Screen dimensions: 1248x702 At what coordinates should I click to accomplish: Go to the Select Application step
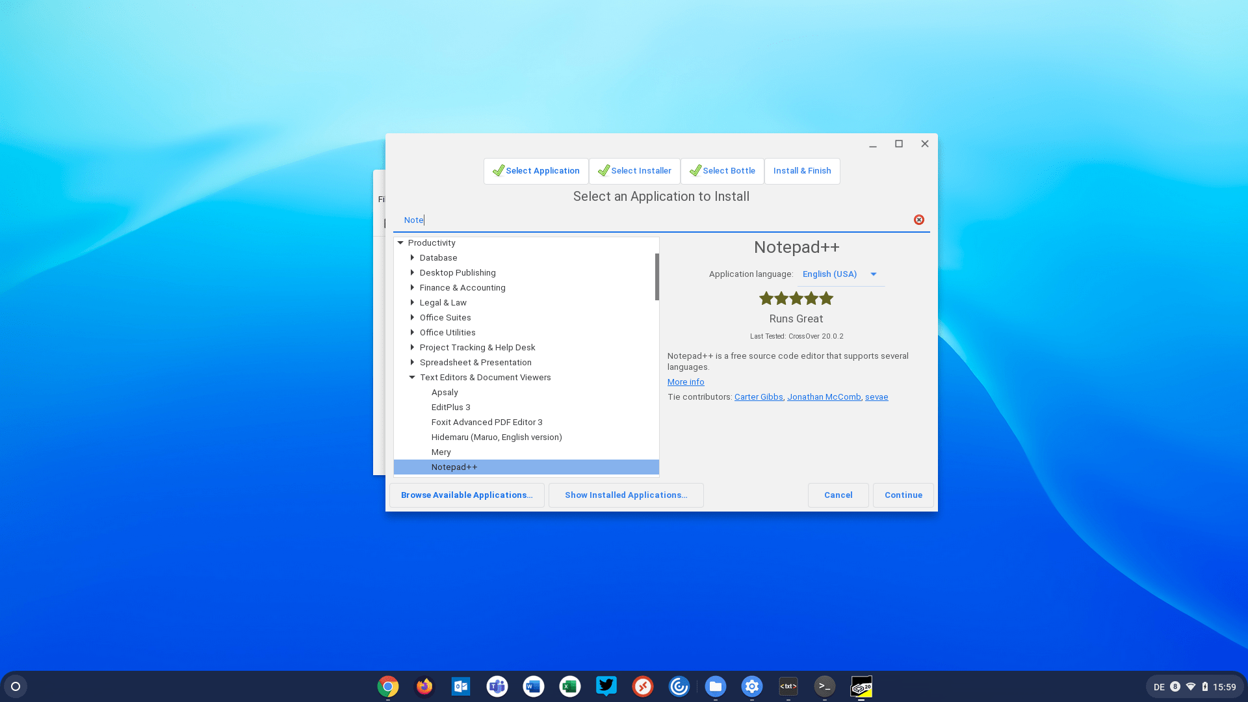click(536, 171)
